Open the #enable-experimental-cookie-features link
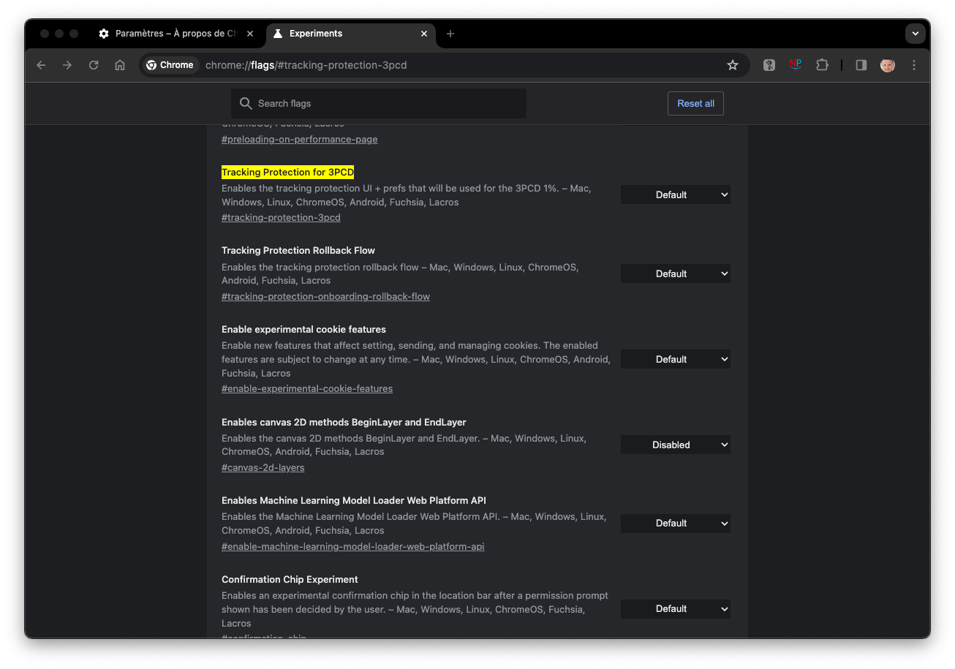The image size is (955, 669). pyautogui.click(x=307, y=388)
